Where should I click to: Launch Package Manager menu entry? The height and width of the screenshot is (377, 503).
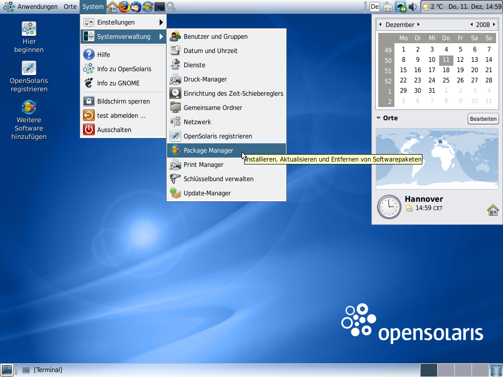[x=226, y=150]
